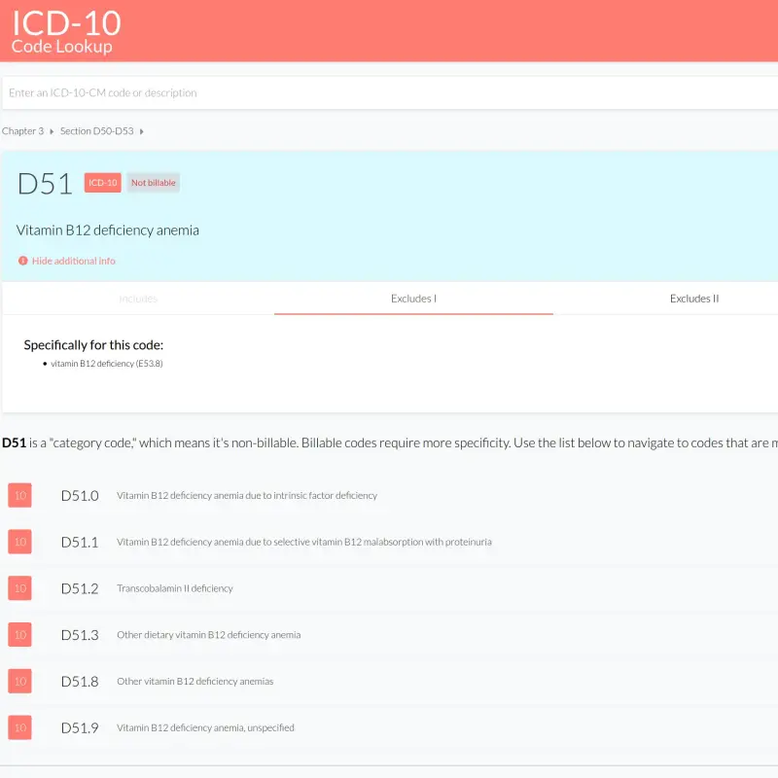This screenshot has width=778, height=778.
Task: Switch to the Excludes I tab
Action: tap(414, 299)
